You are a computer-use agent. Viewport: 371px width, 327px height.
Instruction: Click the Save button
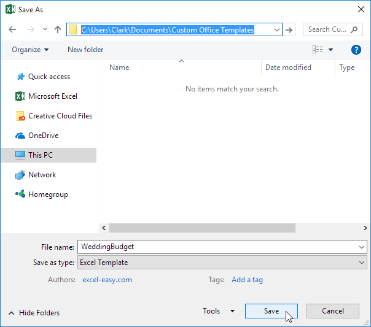click(271, 311)
